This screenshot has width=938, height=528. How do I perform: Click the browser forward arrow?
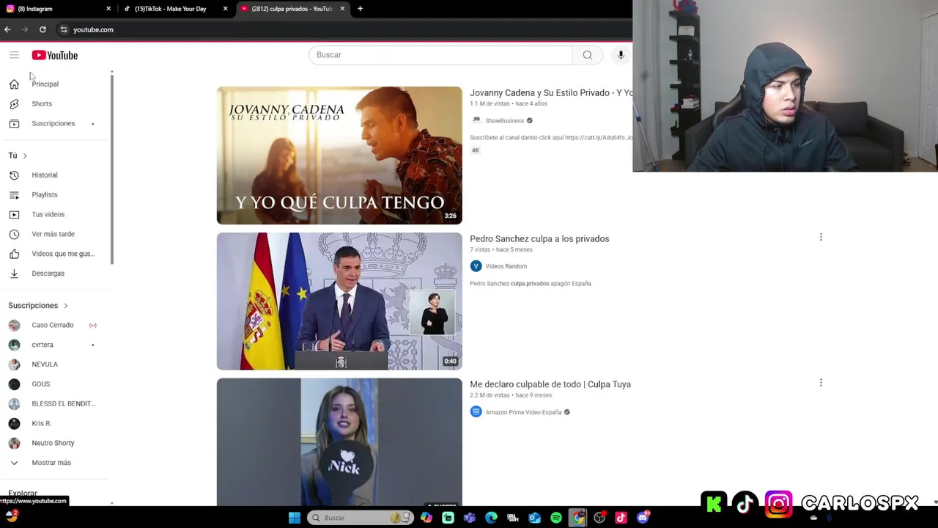click(25, 30)
